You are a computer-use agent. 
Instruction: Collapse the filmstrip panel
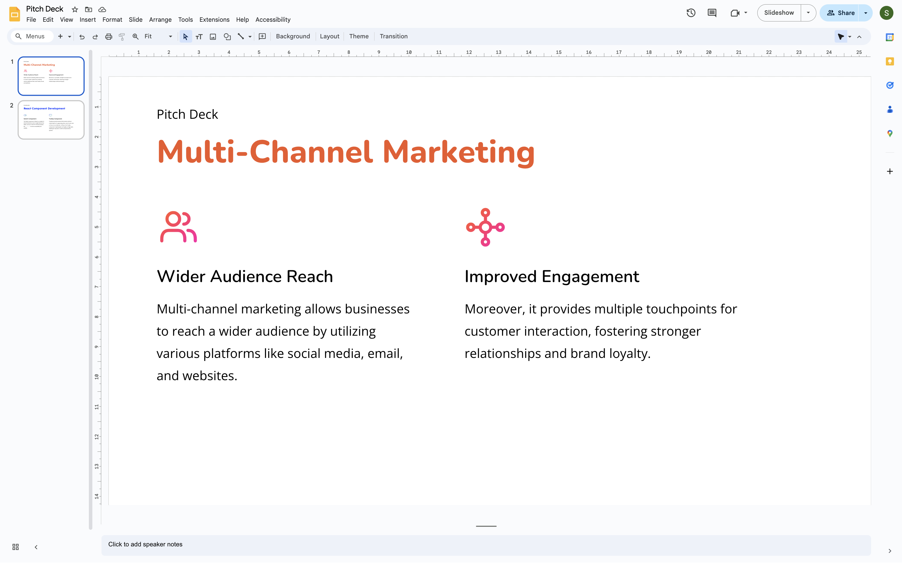click(36, 547)
